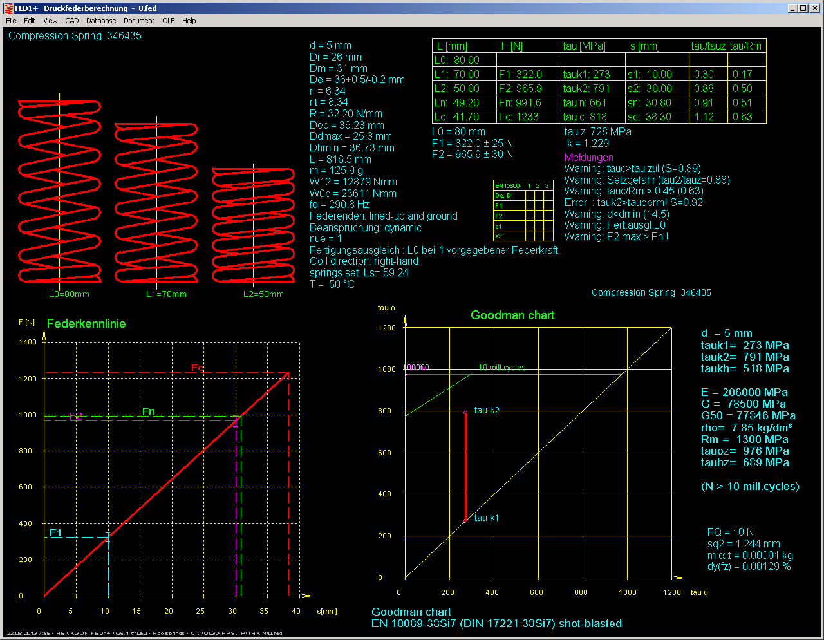Click the green Goodman chart heading

coord(512,315)
